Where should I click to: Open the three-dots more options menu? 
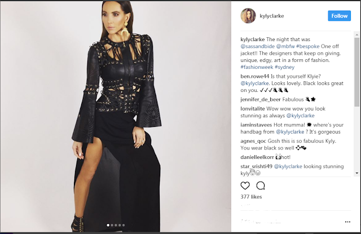[347, 222]
